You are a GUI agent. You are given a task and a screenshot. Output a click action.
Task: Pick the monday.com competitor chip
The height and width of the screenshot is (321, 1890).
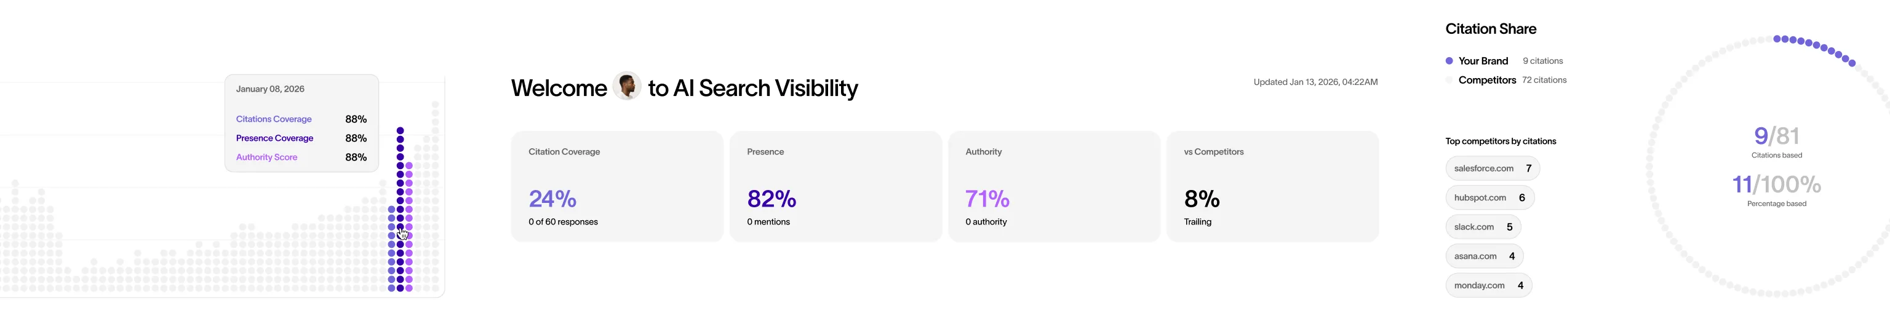pos(1488,286)
